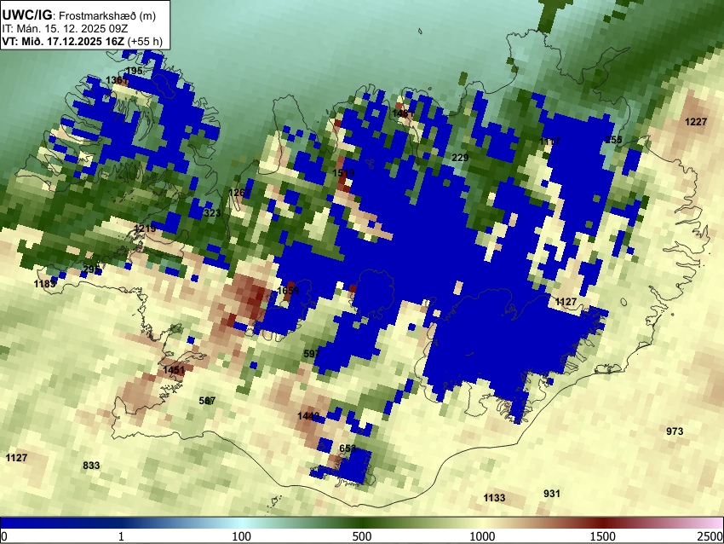724x544 pixels.
Task: Click the 1219 value label
Action: coord(145,229)
